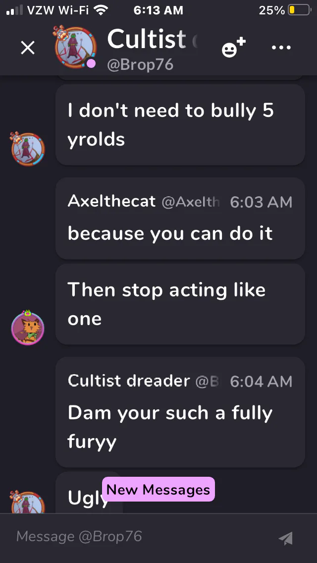This screenshot has height=563, width=317.
Task: Tap the Cultist profile avatar in header
Action: [75, 47]
